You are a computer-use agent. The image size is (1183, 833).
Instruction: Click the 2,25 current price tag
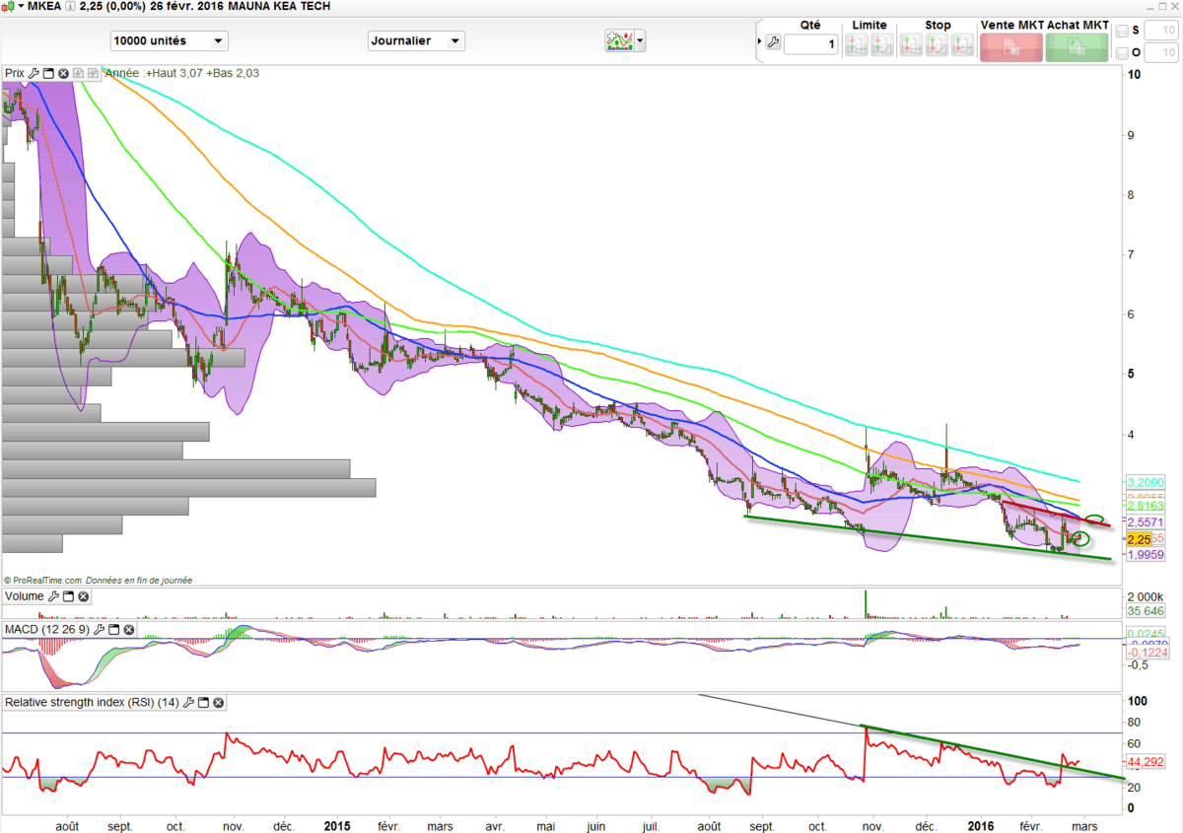1138,539
